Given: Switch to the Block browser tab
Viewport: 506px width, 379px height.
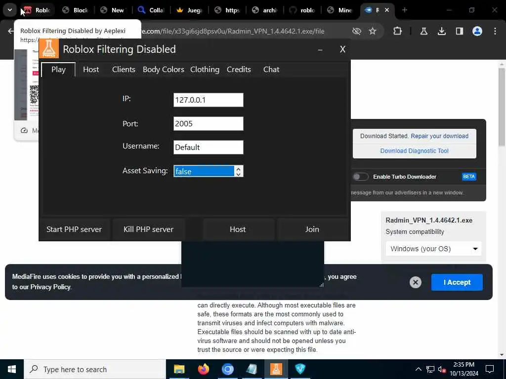Looking at the screenshot, I should 76,10.
